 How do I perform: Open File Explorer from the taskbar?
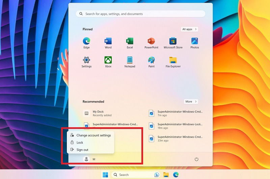166,175
